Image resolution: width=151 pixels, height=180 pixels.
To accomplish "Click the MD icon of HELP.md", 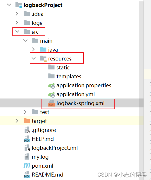I will point(27,139).
